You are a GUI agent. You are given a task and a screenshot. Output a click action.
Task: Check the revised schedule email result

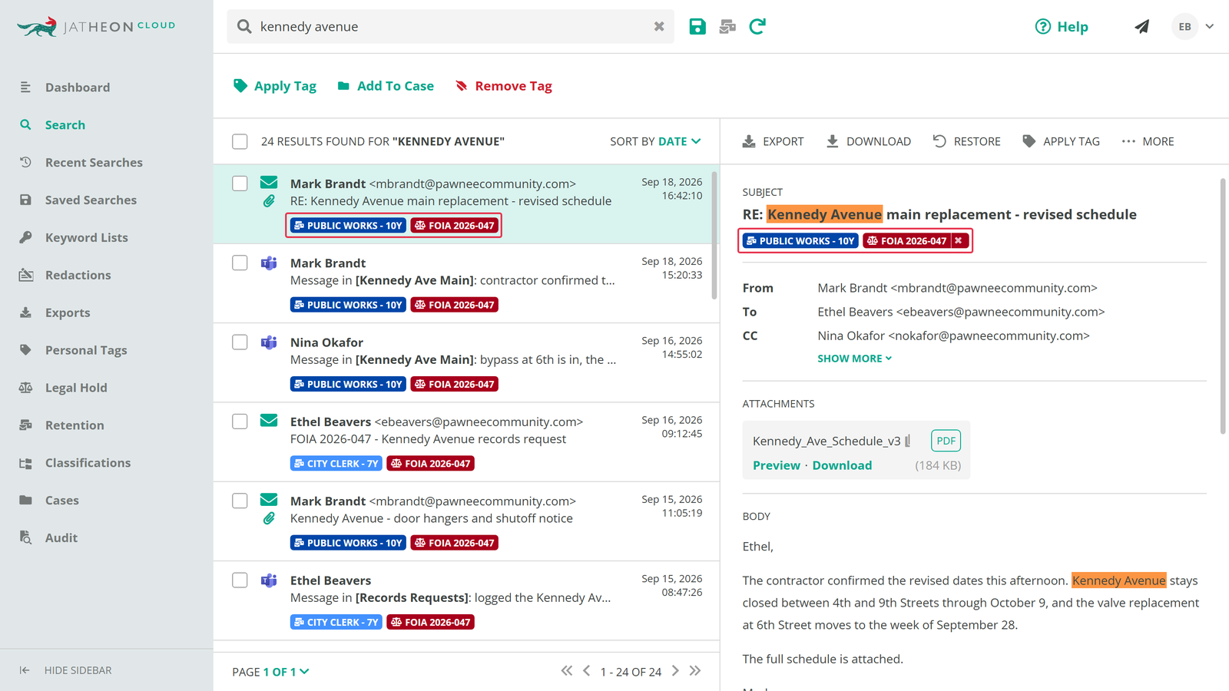point(240,183)
